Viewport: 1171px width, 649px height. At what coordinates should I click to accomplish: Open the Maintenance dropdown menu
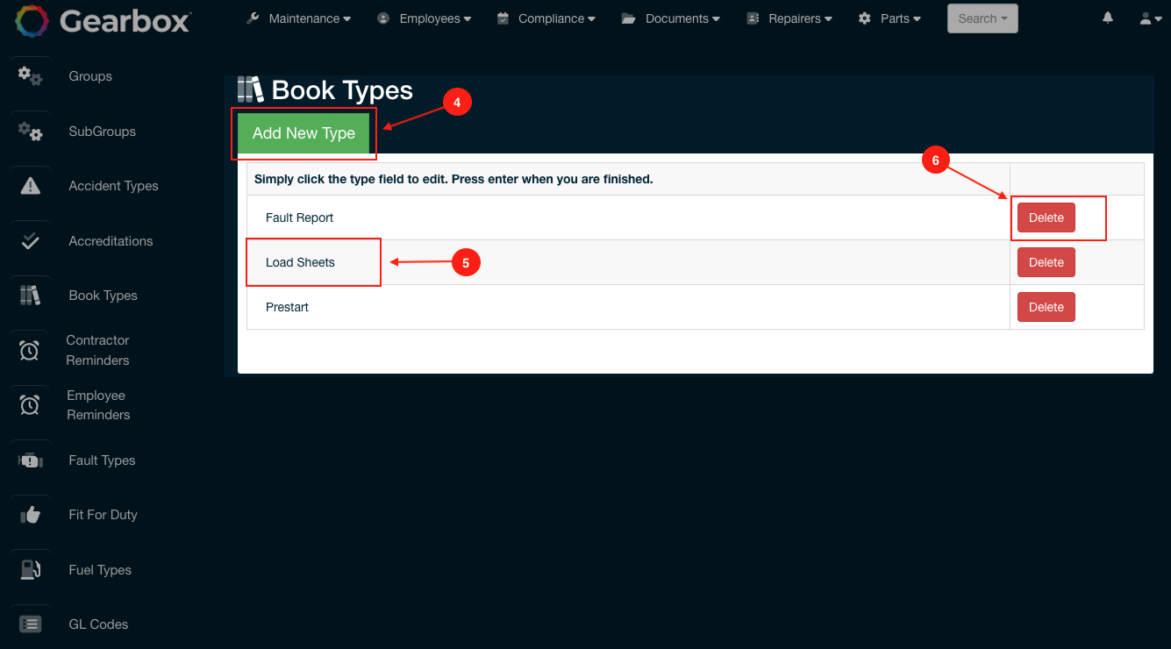(x=310, y=18)
